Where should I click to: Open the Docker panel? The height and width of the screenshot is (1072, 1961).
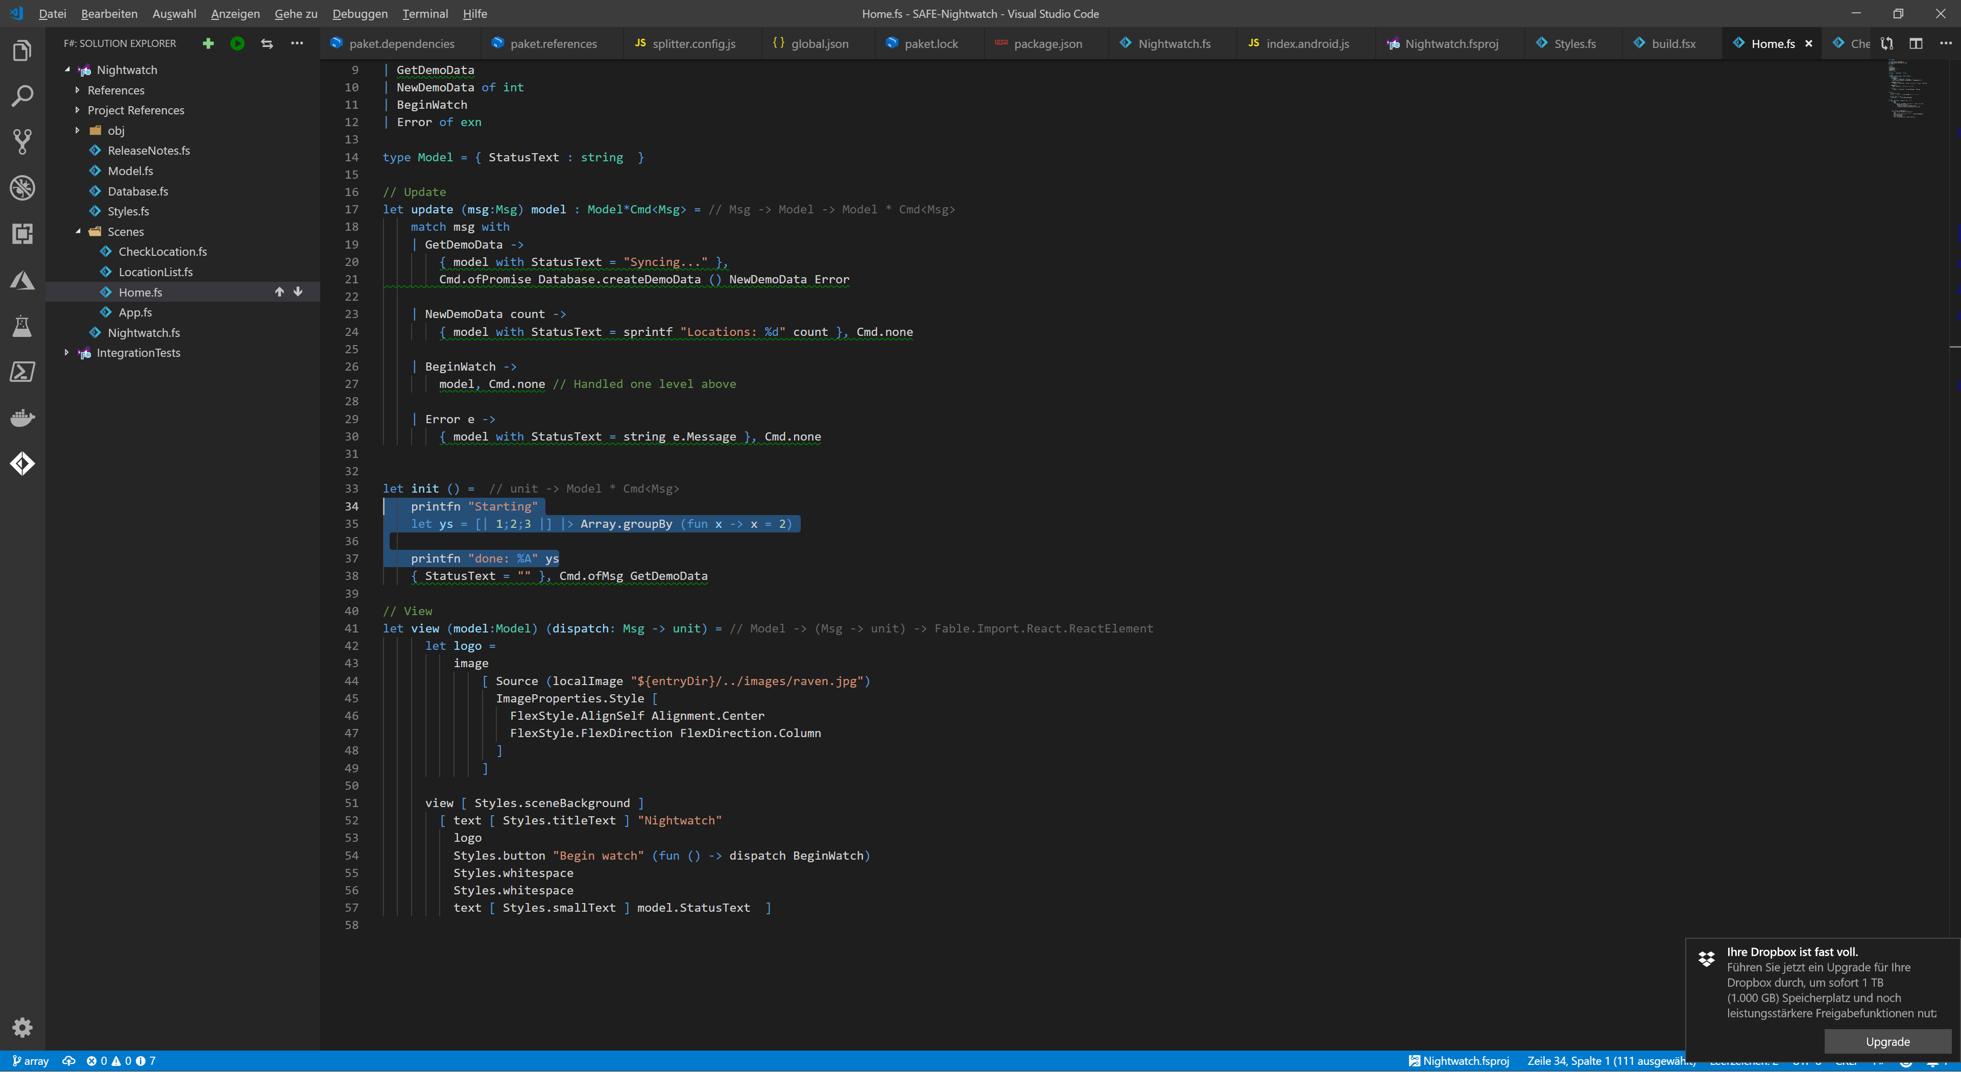23,417
